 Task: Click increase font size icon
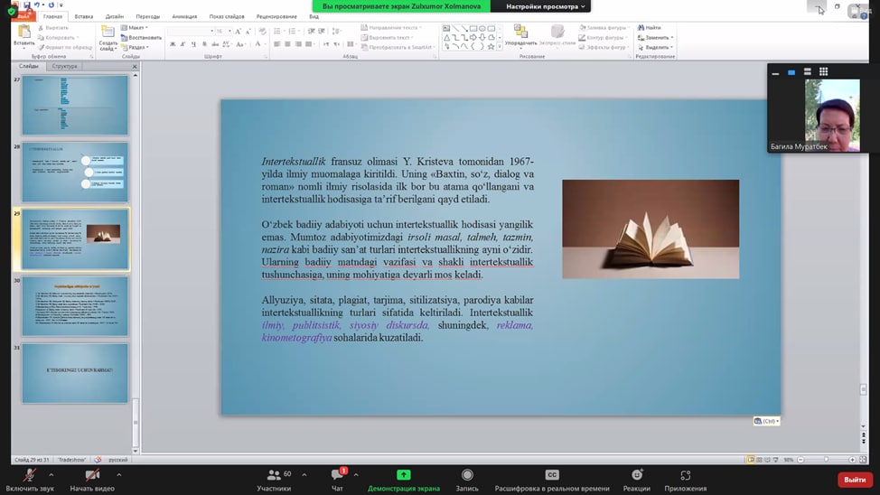pos(238,32)
